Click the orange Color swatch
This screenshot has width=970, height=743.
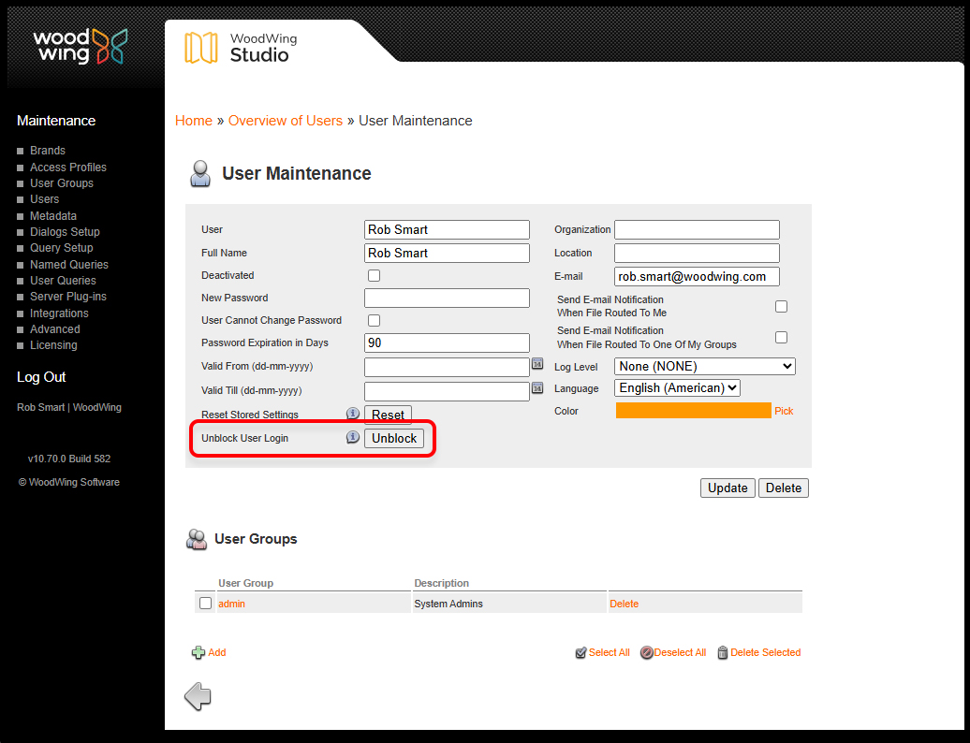point(694,411)
